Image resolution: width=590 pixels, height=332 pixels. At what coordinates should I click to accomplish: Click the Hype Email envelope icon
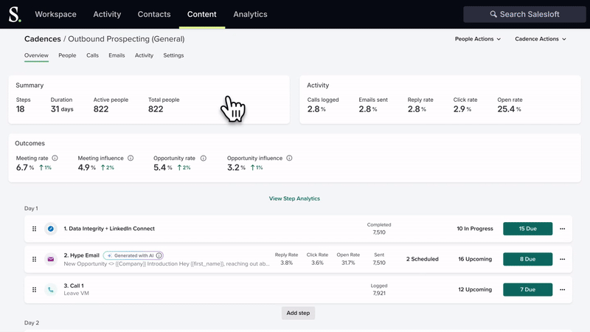[x=50, y=259]
